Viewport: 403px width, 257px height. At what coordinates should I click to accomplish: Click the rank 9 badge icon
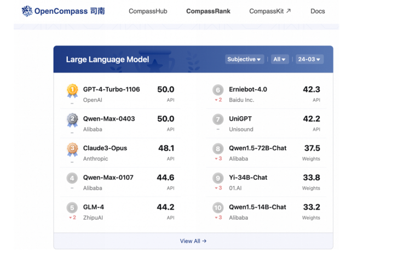tap(218, 178)
